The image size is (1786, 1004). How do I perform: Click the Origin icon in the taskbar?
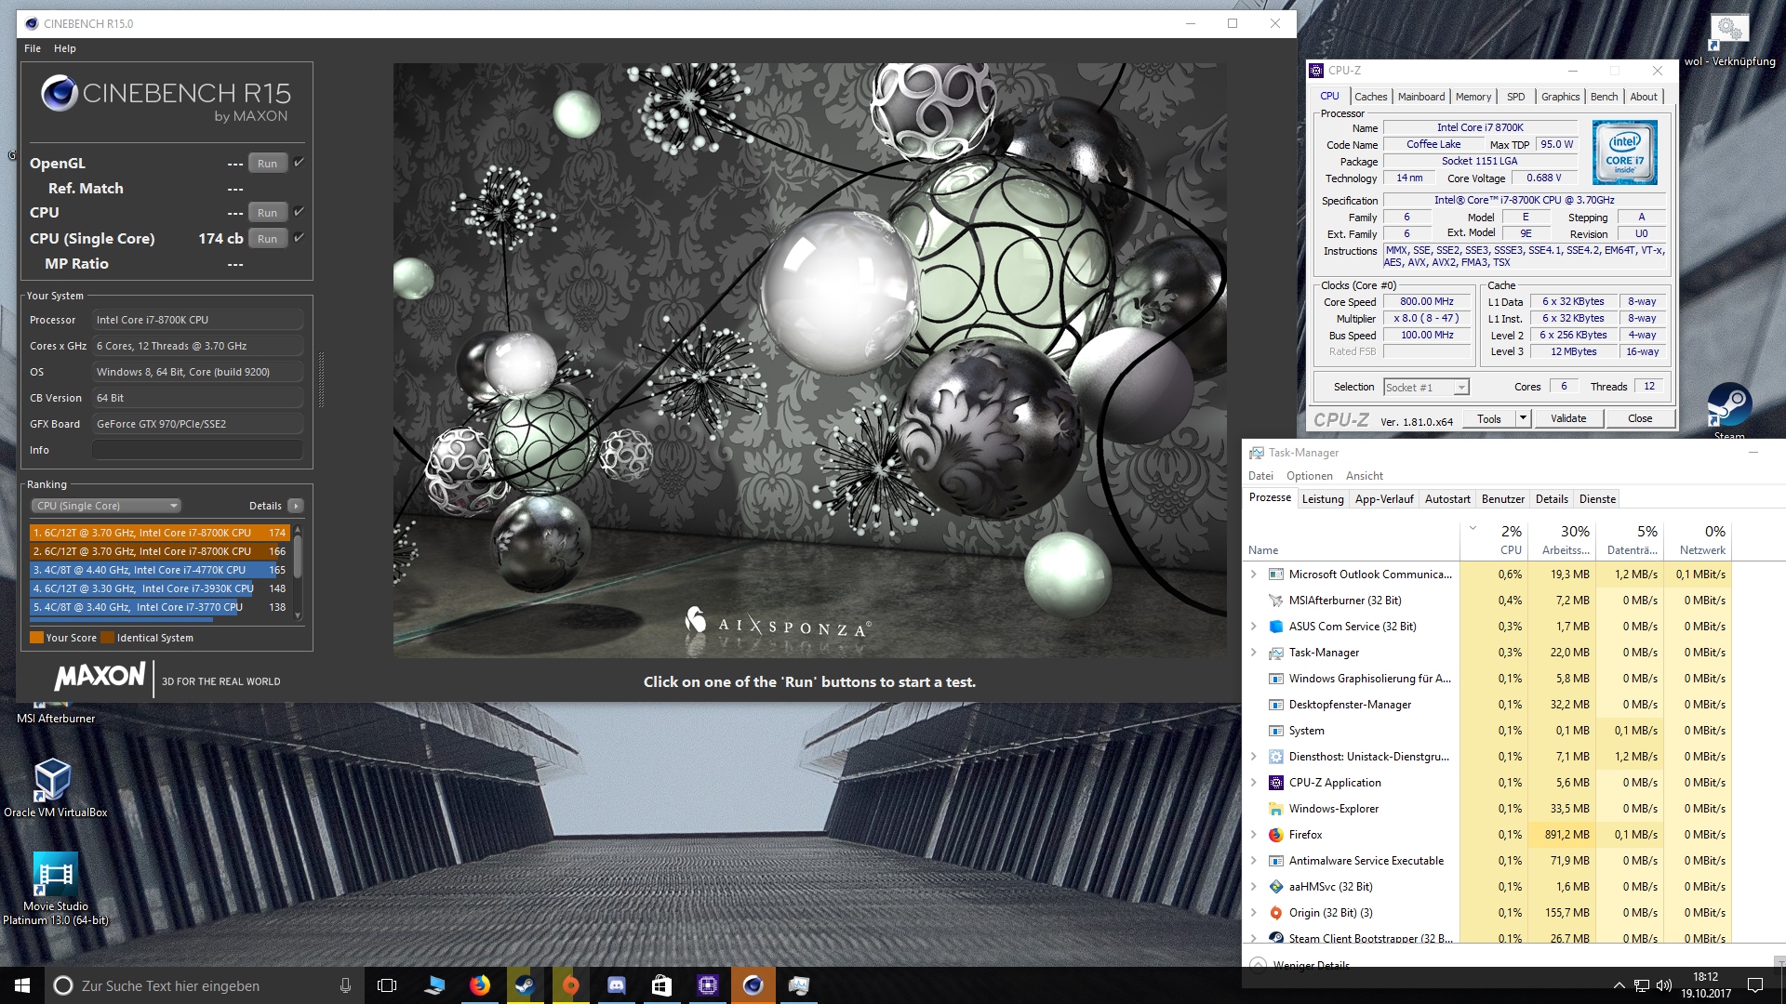(570, 985)
